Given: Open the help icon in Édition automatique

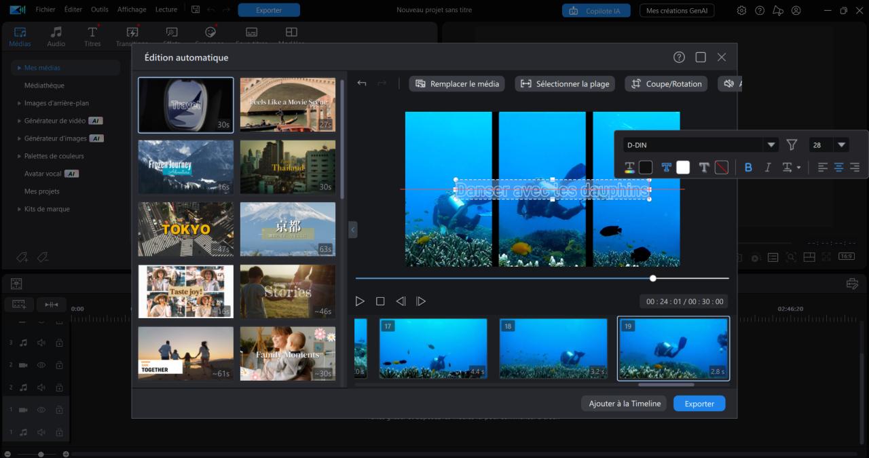Looking at the screenshot, I should tap(679, 57).
